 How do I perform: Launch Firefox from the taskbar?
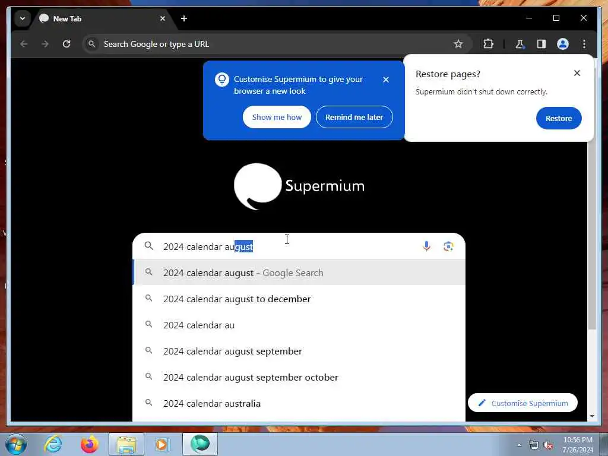click(89, 444)
